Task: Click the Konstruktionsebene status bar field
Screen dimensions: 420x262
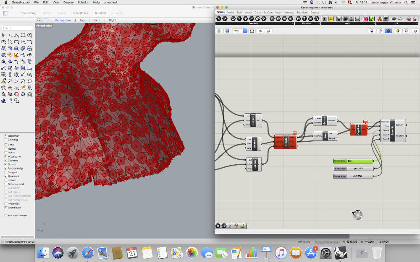Action: click(327, 242)
